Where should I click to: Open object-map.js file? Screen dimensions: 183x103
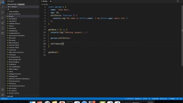click(13, 69)
